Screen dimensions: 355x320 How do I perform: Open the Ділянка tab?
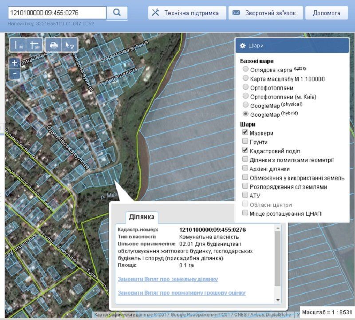pos(142,217)
